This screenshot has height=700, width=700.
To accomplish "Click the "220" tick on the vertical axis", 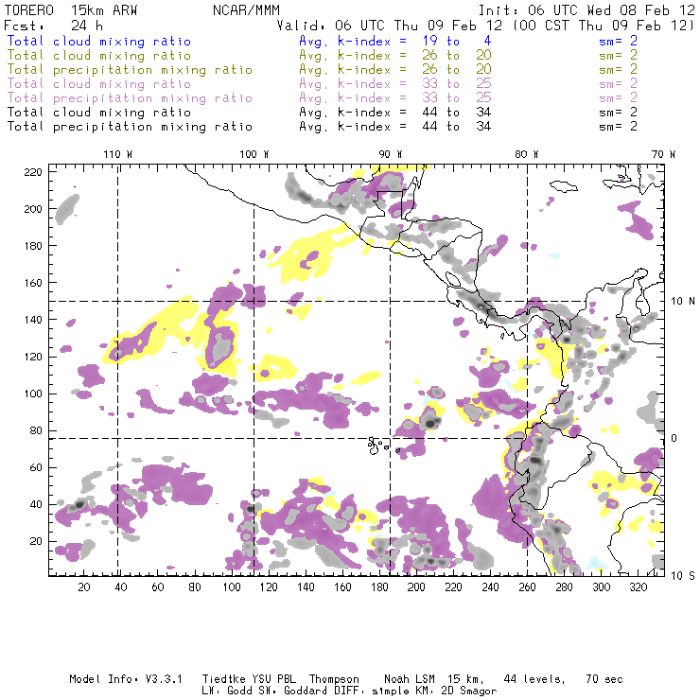I will point(33,172).
